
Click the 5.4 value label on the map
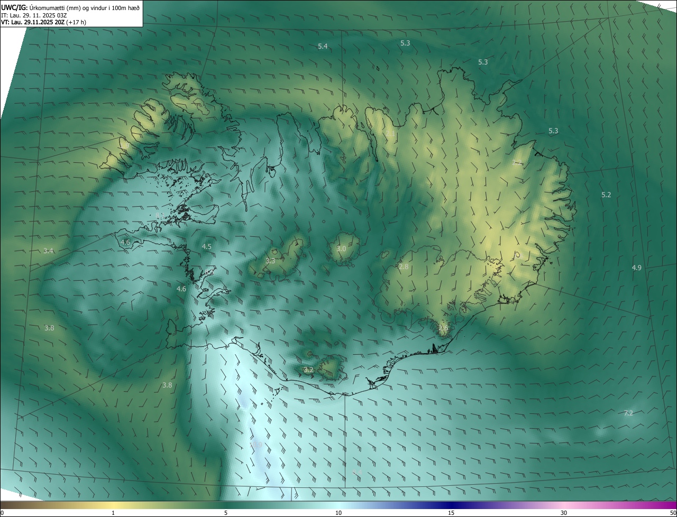(x=323, y=47)
